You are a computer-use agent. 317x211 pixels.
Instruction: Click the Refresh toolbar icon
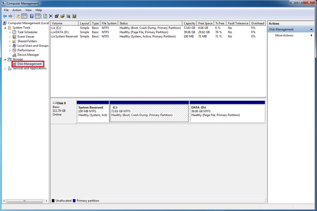[x=45, y=16]
